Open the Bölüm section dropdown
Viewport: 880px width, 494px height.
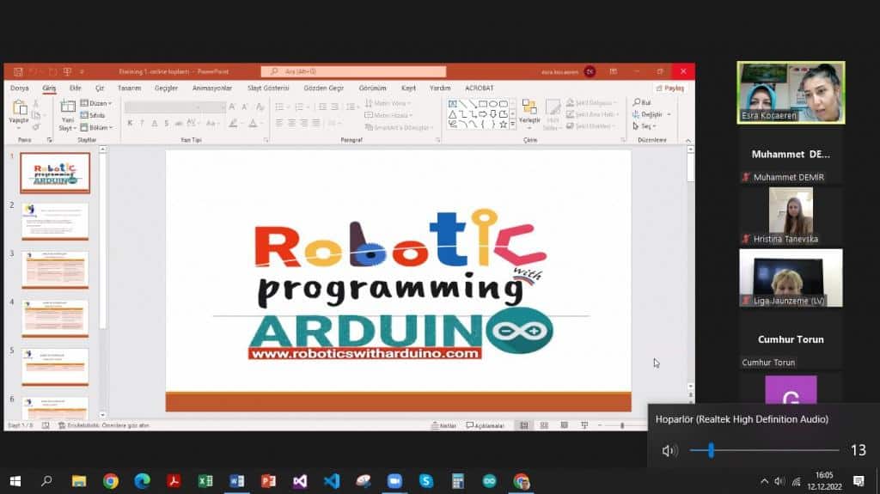tap(97, 127)
